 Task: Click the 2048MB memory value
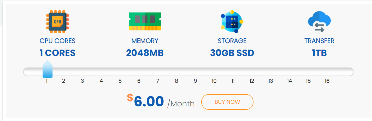coord(145,53)
